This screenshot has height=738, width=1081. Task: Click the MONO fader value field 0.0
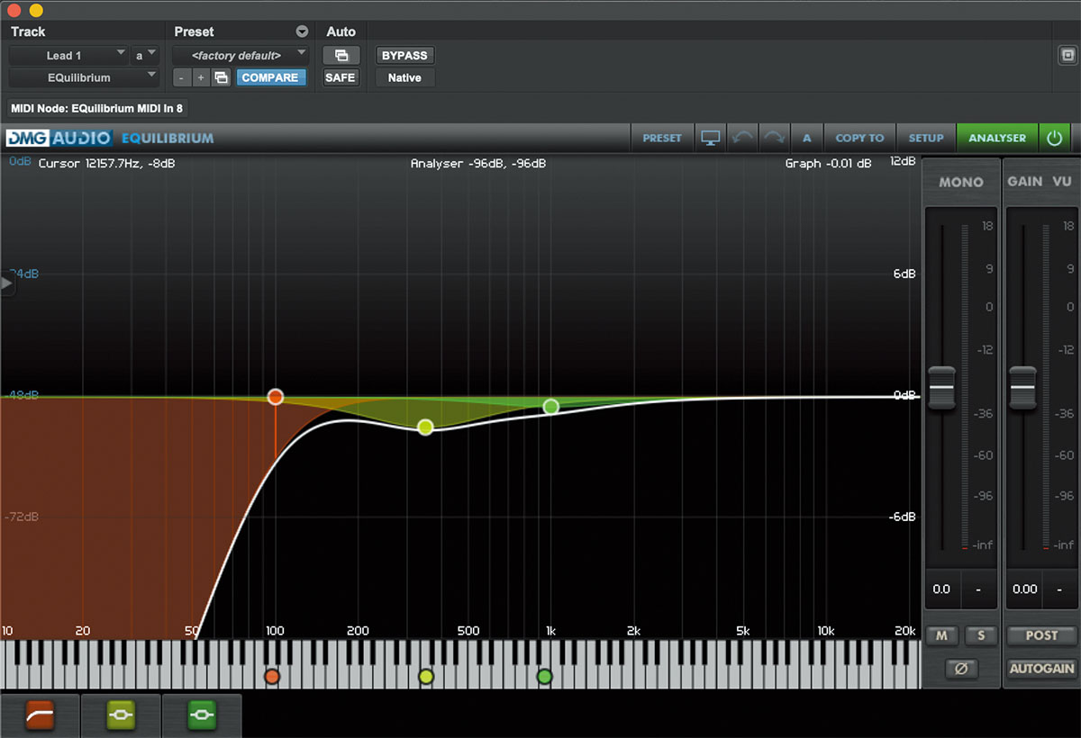pos(941,589)
